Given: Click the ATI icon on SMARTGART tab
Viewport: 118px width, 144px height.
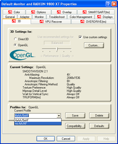Looking at the screenshot, I should point(84,12).
